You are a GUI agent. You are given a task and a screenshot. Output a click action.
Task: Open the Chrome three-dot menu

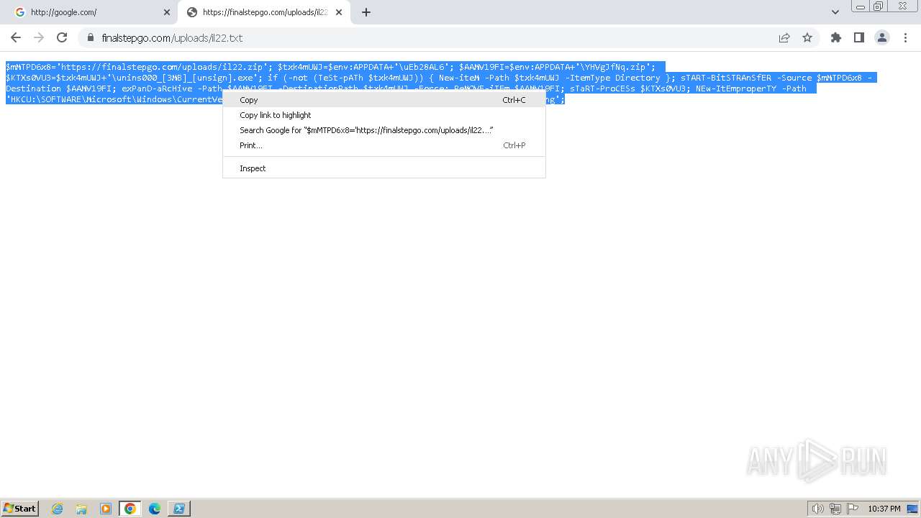point(905,37)
